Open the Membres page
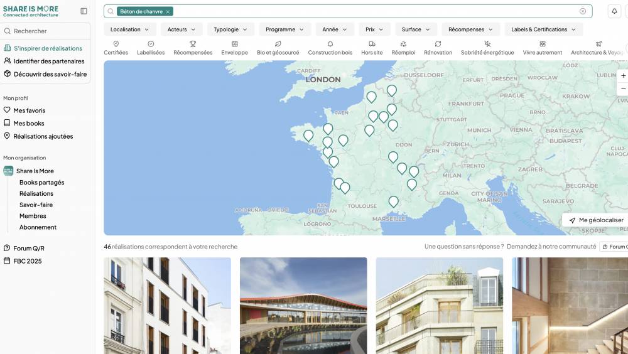The width and height of the screenshot is (628, 354). [x=33, y=216]
